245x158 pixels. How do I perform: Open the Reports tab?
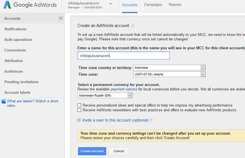[175, 5]
